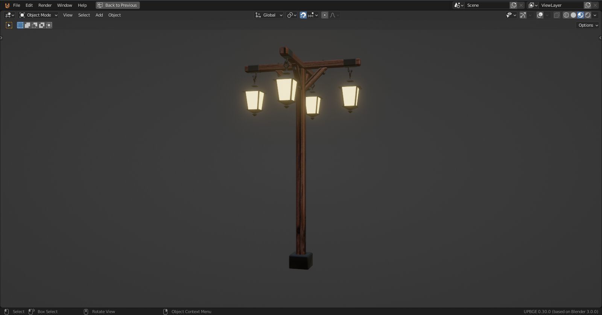Image resolution: width=602 pixels, height=315 pixels.
Task: Open the snapping options dropdown
Action: click(x=313, y=15)
